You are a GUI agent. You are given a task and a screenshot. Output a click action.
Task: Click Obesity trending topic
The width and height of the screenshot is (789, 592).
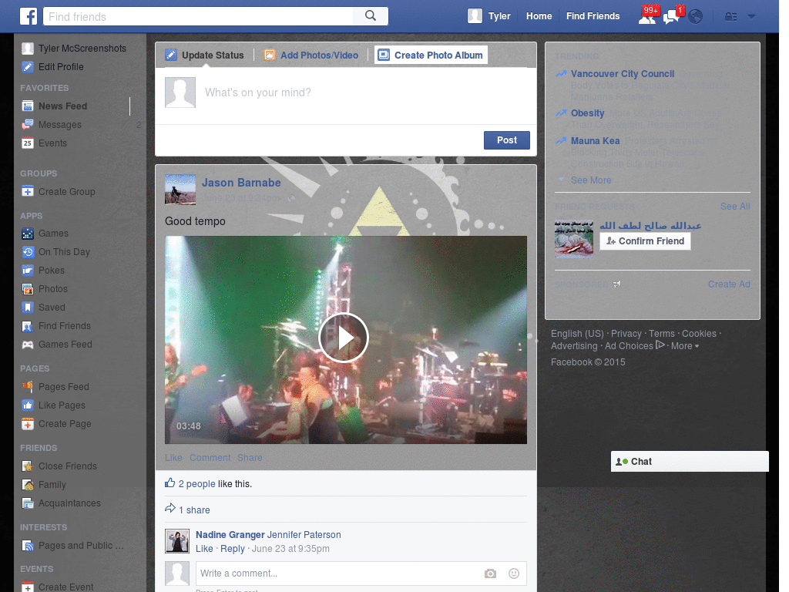click(587, 113)
